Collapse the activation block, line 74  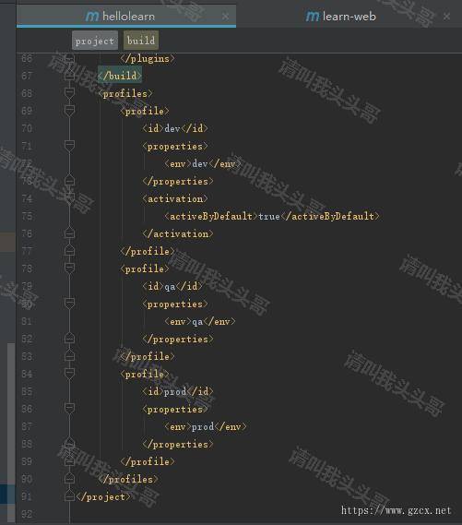(x=69, y=198)
